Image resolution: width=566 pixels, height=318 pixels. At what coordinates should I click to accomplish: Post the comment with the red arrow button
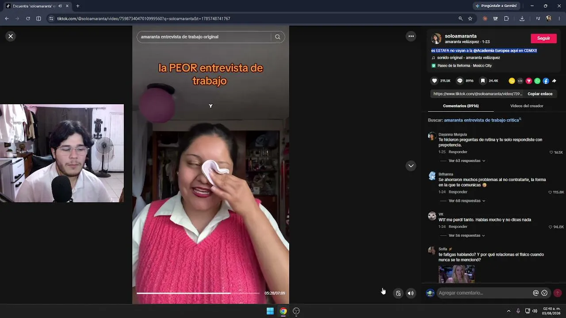[x=558, y=293]
